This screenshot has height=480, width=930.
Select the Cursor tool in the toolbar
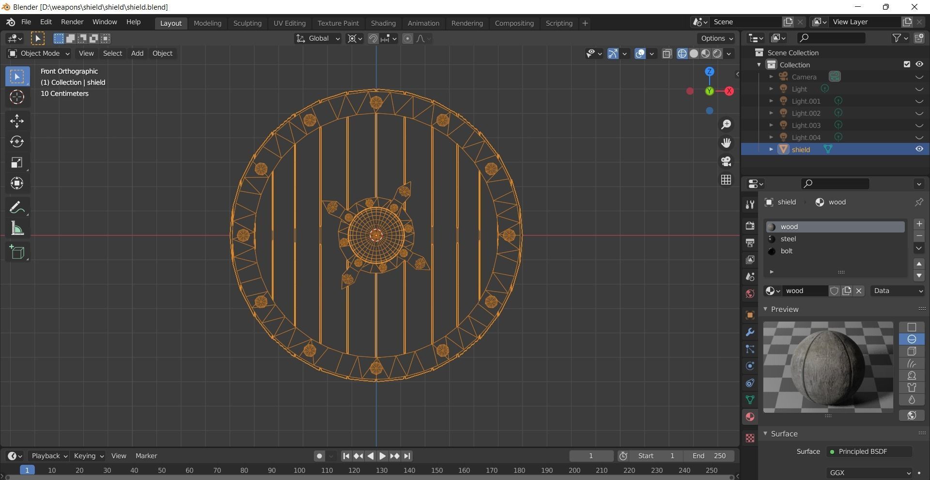pos(17,97)
